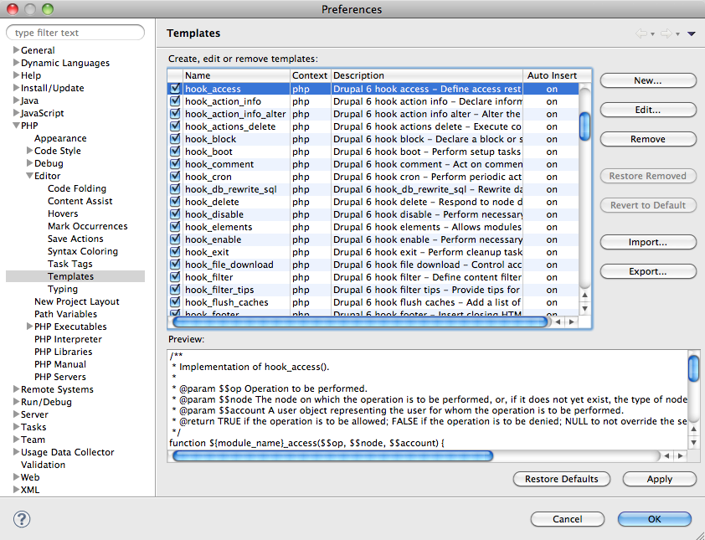Click template table scroll down arrow
The width and height of the screenshot is (705, 540).
coord(584,308)
